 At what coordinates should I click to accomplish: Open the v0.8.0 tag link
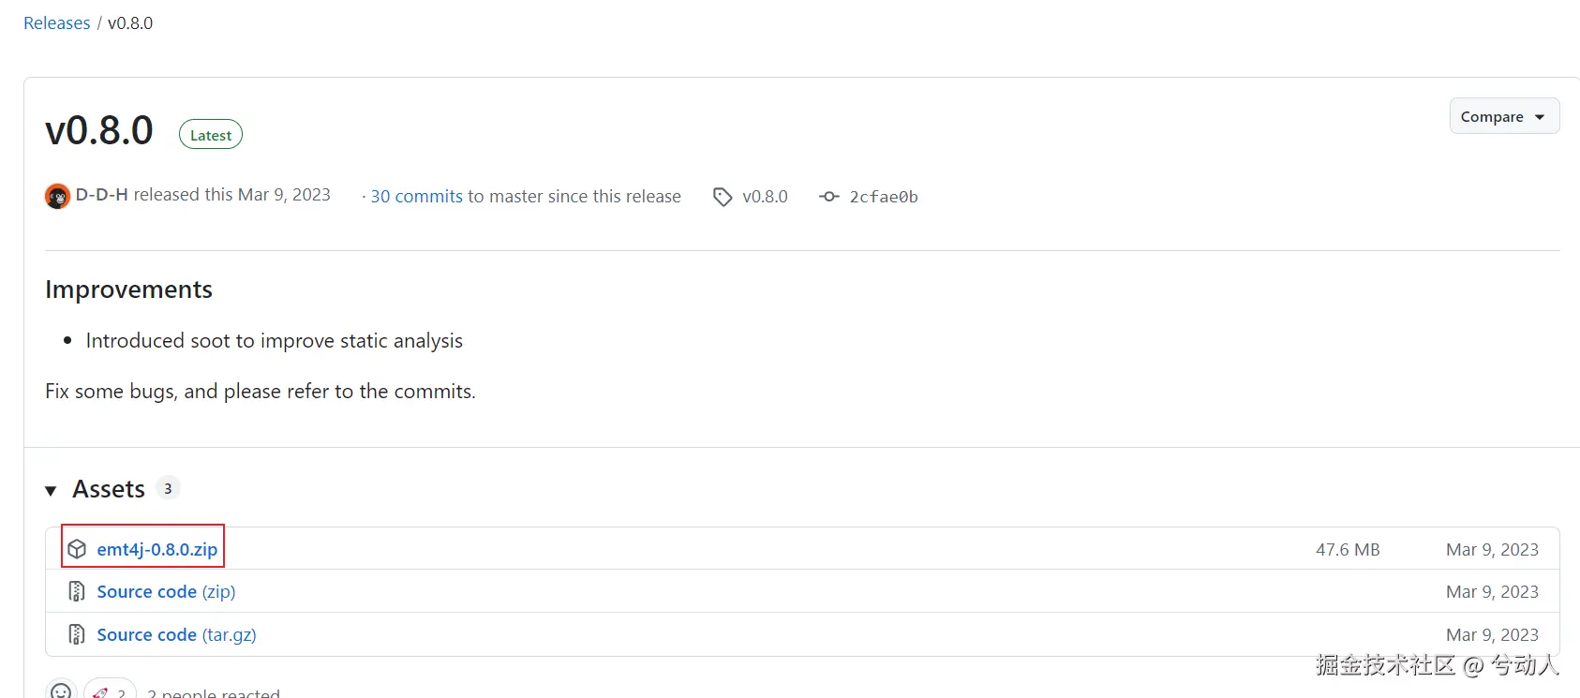[x=765, y=197]
